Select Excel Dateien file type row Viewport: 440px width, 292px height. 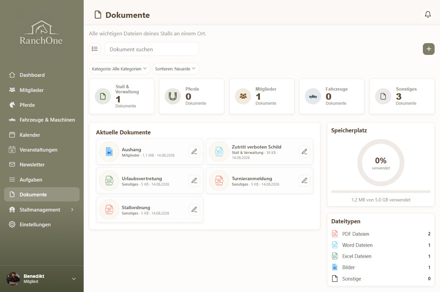[381, 256]
